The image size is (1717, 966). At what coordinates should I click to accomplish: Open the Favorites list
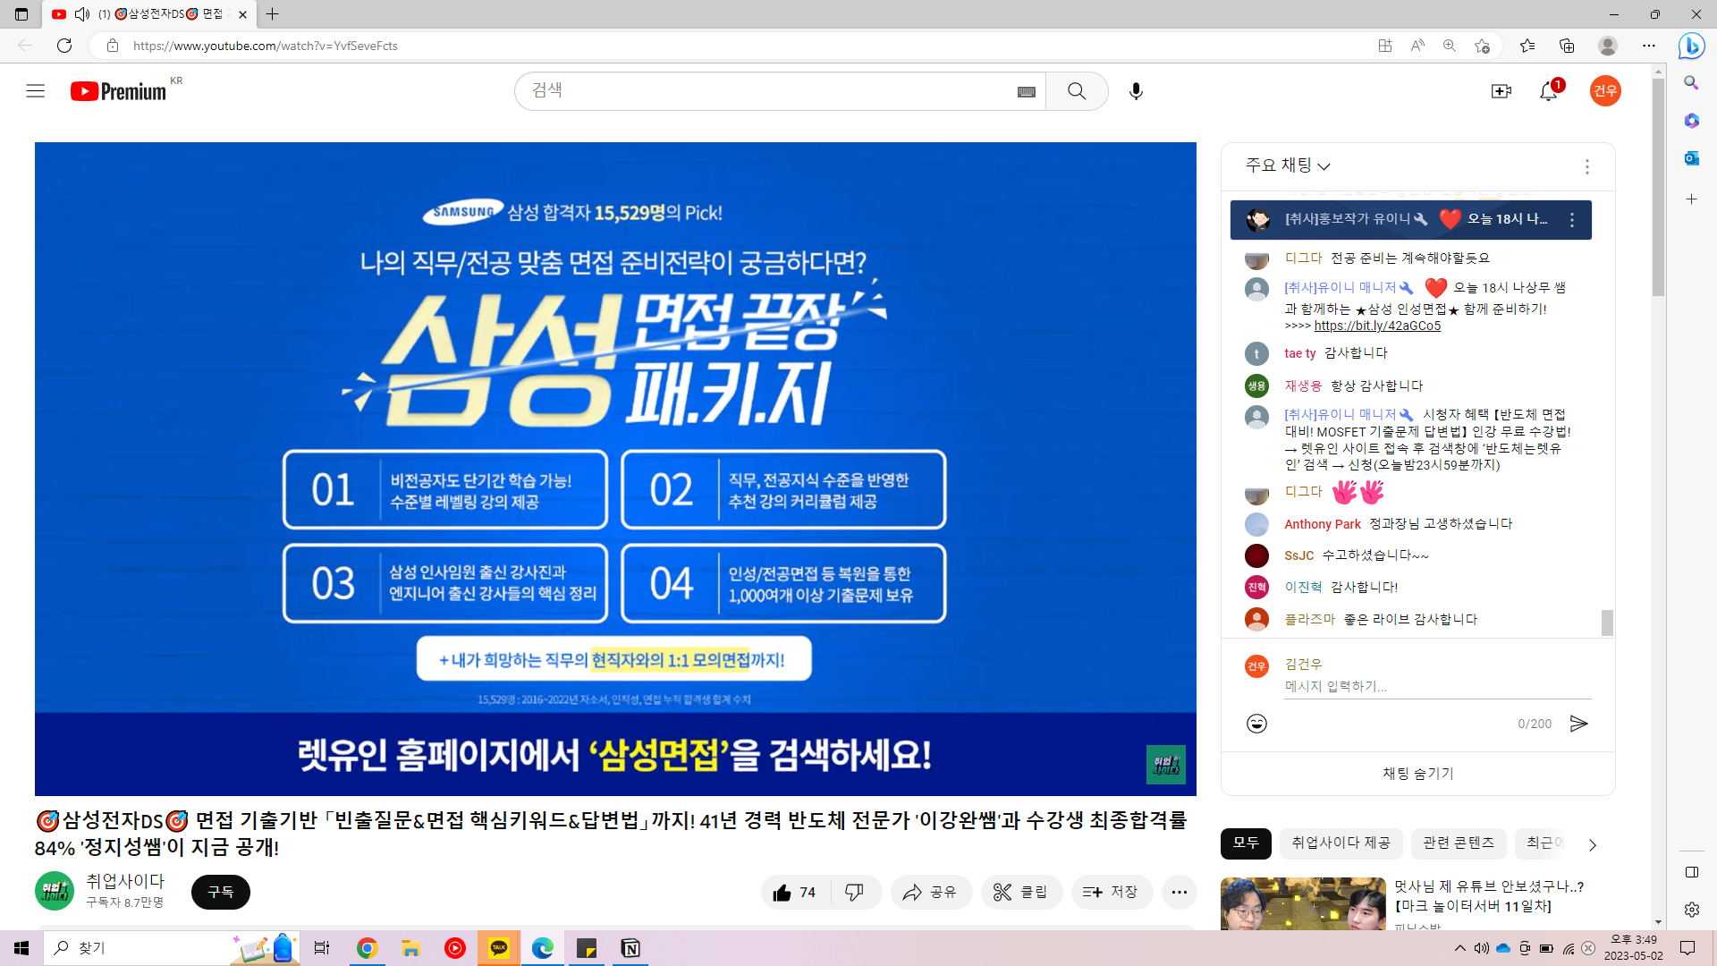1527,46
